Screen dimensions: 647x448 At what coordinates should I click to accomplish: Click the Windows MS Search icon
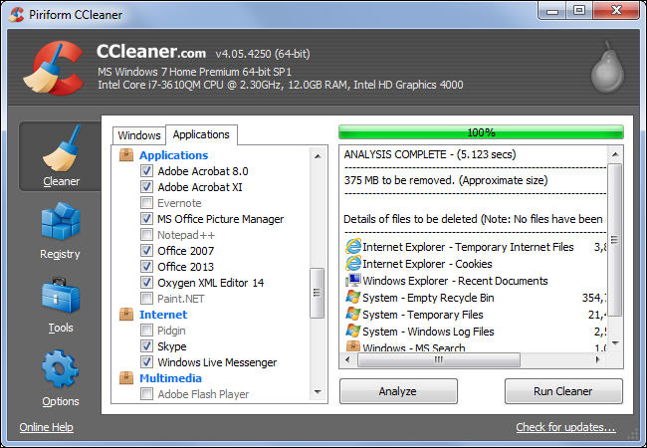point(353,346)
